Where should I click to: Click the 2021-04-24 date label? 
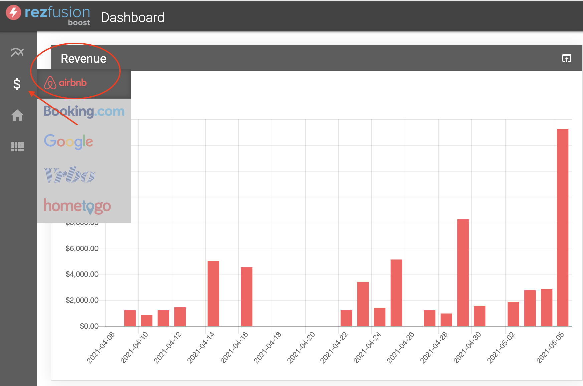coord(367,347)
